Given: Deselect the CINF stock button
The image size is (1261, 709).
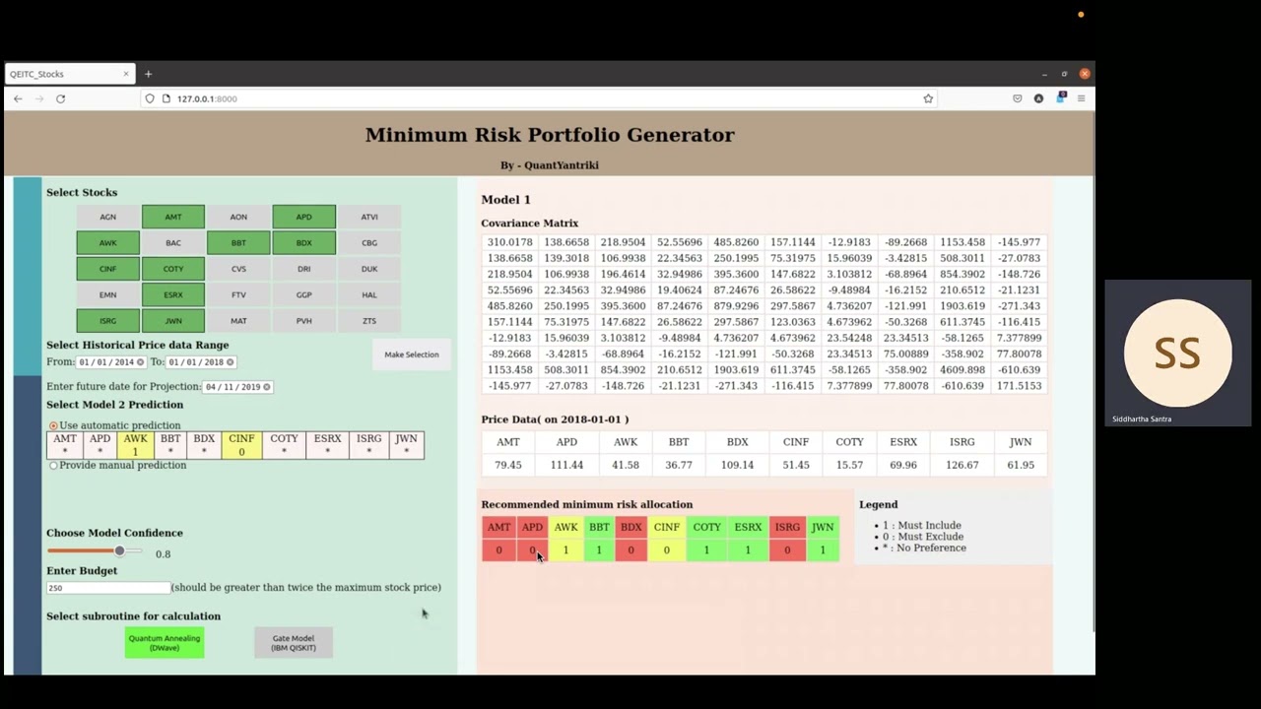Looking at the screenshot, I should (107, 269).
